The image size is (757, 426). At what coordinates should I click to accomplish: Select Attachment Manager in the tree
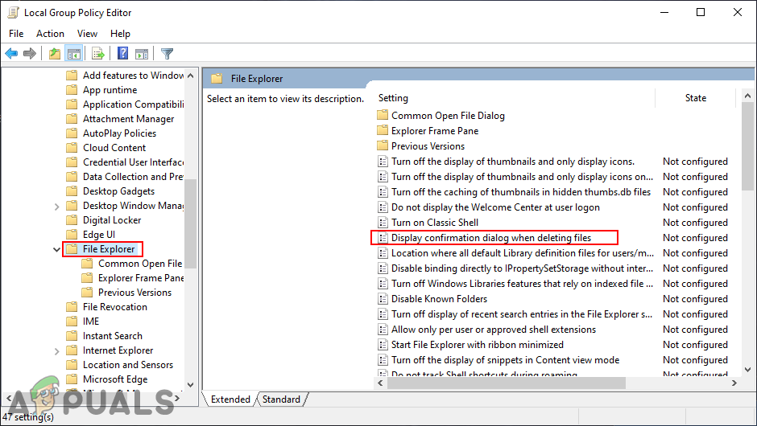(128, 119)
